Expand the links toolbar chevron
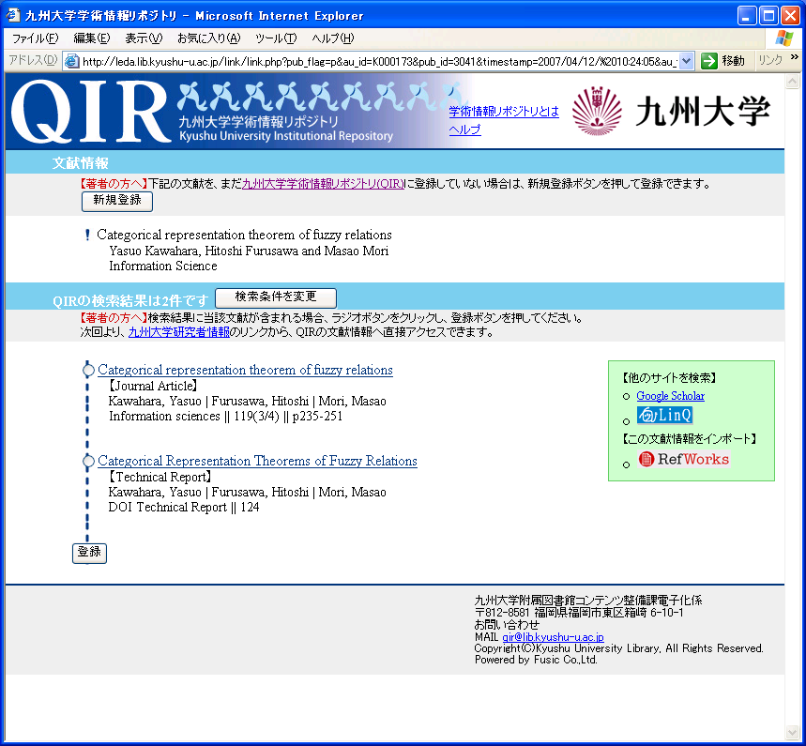This screenshot has height=746, width=806. click(794, 57)
